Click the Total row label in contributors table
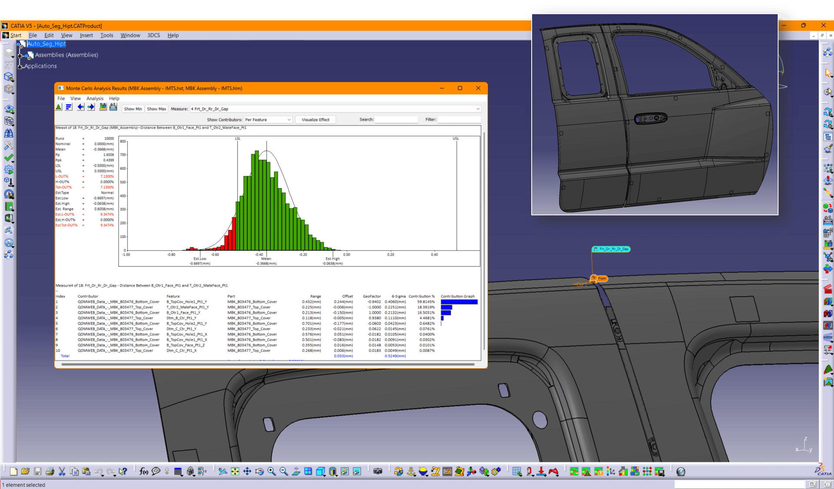Image resolution: width=834 pixels, height=489 pixels. click(65, 356)
